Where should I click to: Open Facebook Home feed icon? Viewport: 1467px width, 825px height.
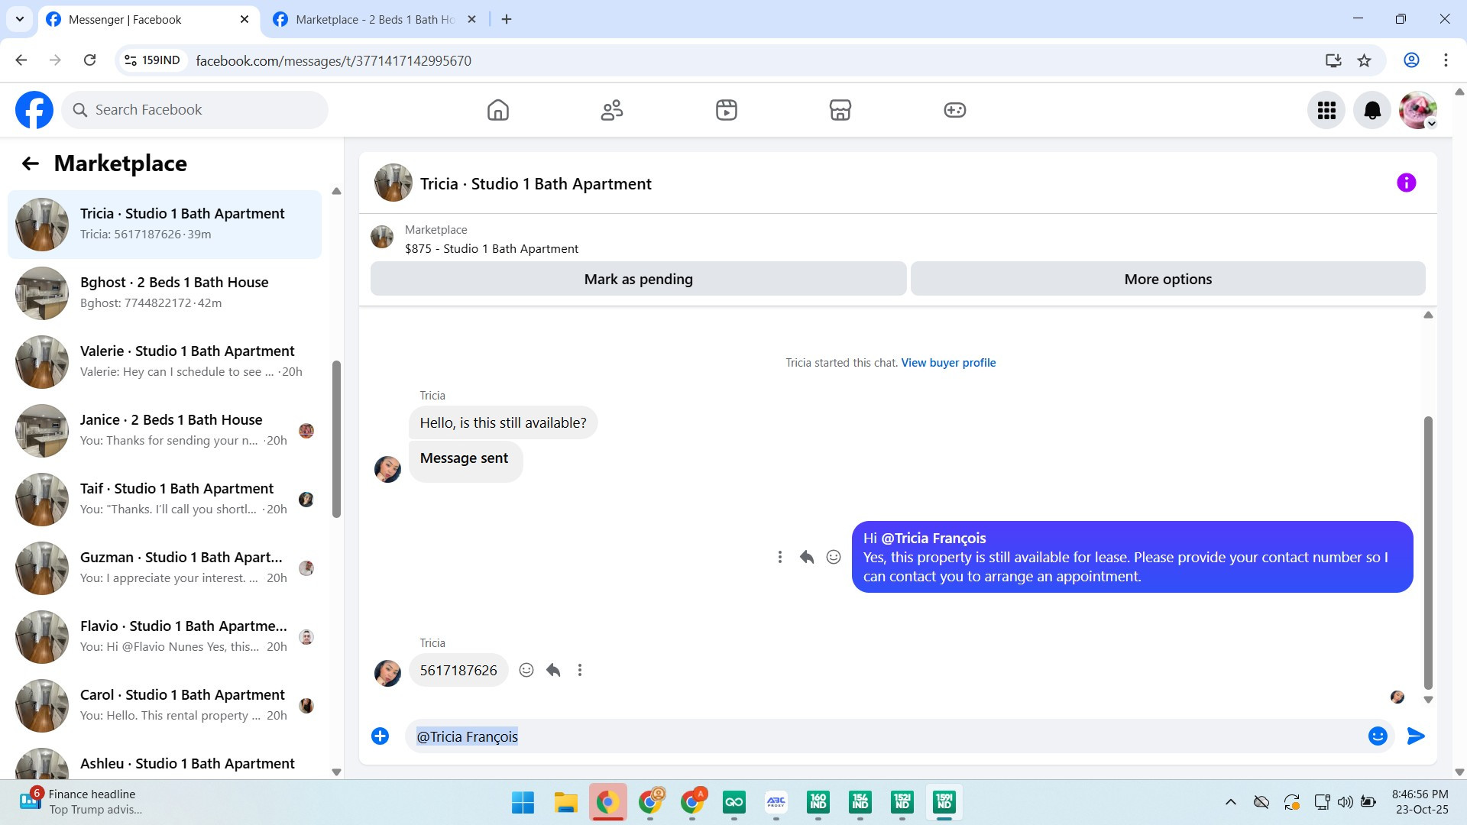coord(497,110)
